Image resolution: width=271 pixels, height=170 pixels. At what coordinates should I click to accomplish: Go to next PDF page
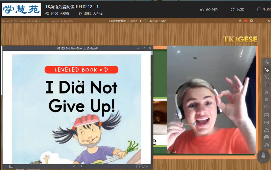(x=81, y=166)
